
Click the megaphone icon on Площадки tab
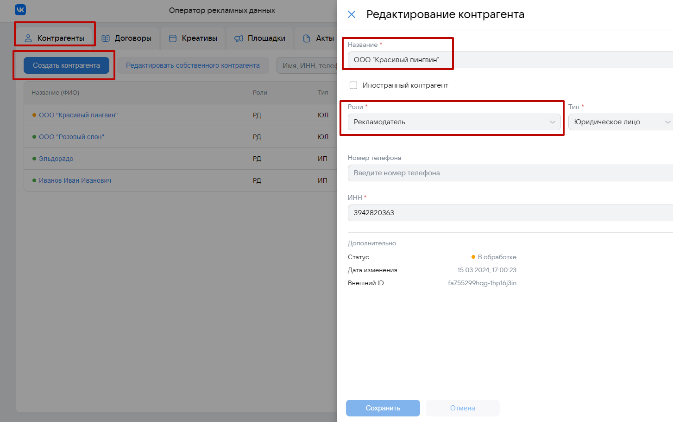[x=239, y=38]
